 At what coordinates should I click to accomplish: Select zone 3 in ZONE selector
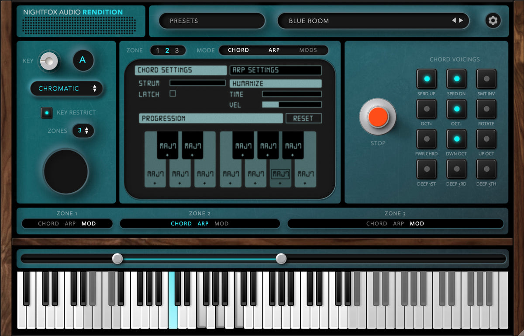(x=177, y=50)
